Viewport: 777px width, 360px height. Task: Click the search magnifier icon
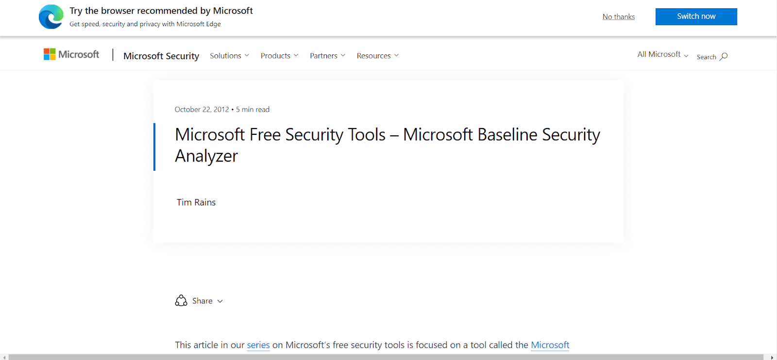724,57
